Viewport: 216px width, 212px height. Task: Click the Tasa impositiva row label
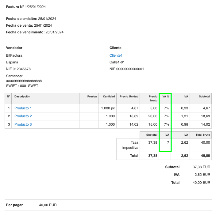pyautogui.click(x=130, y=145)
